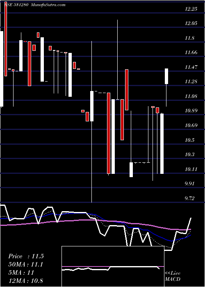Click the 5MA : 11 readout

coord(21,273)
